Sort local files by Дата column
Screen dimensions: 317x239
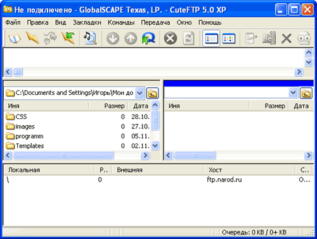click(139, 106)
